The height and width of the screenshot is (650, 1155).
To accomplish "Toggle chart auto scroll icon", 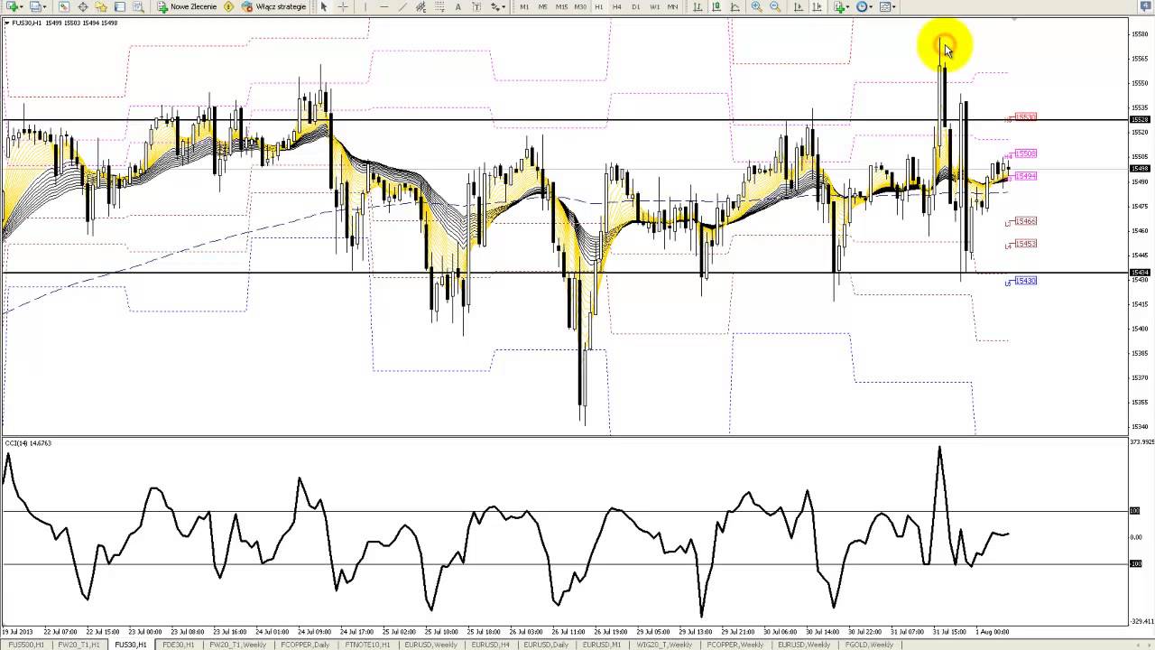I will click(x=799, y=6).
